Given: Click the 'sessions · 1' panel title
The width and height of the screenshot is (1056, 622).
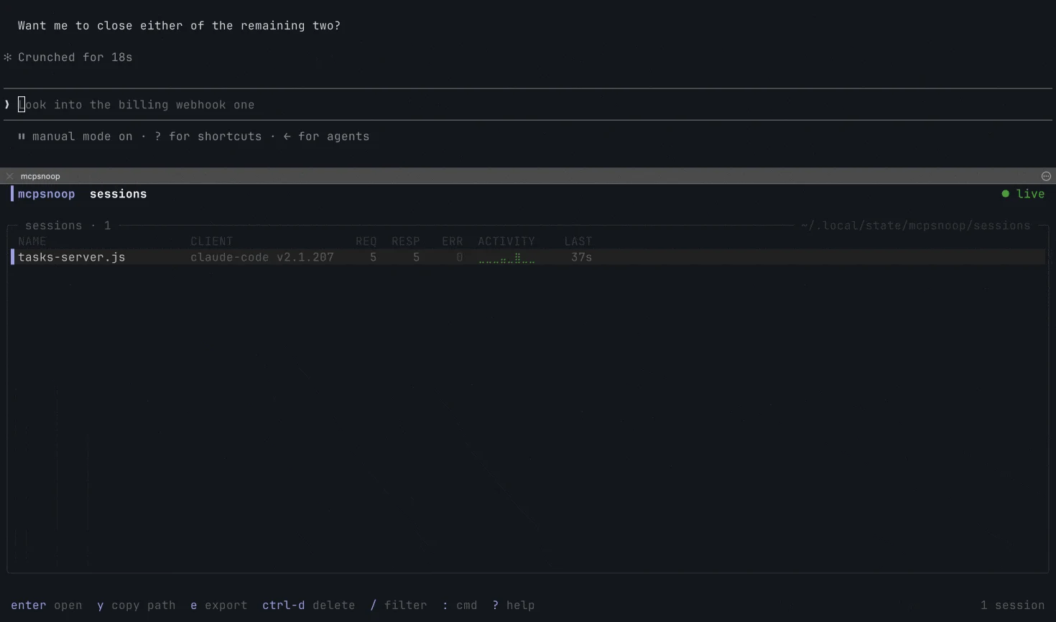Looking at the screenshot, I should [x=68, y=226].
